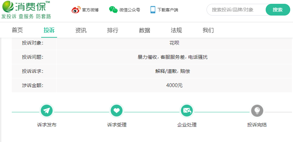Open the 数据 nav tab
The height and width of the screenshot is (142, 293).
pyautogui.click(x=145, y=30)
